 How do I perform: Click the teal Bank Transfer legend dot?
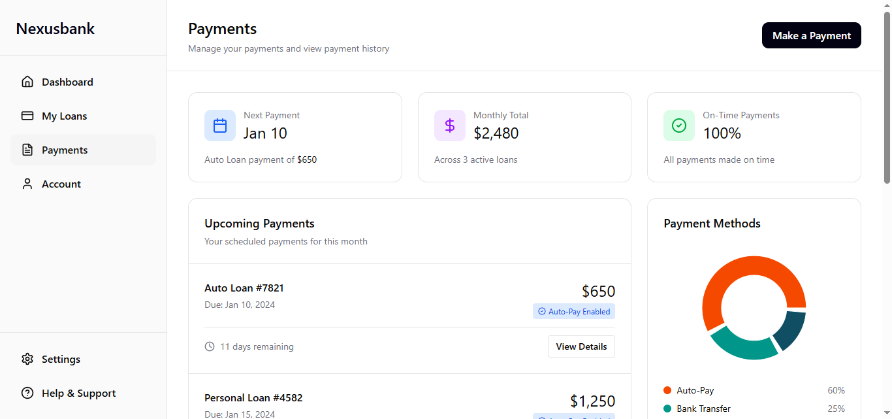coord(667,409)
